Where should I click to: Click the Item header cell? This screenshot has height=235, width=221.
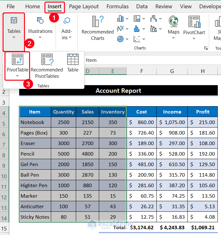[35, 112]
